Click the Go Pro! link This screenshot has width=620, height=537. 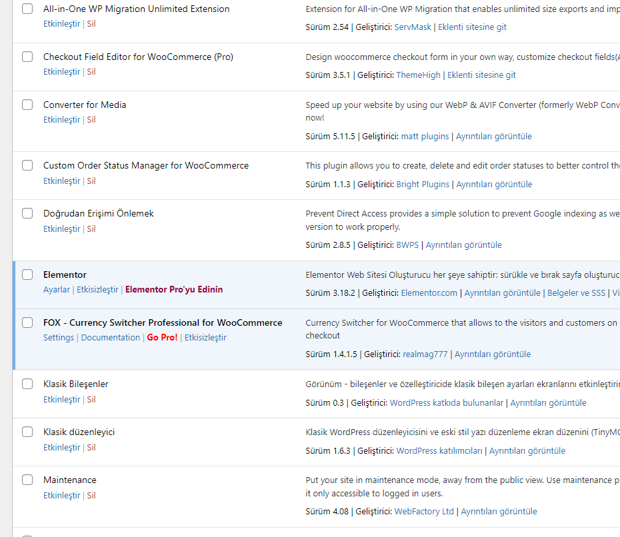point(162,337)
